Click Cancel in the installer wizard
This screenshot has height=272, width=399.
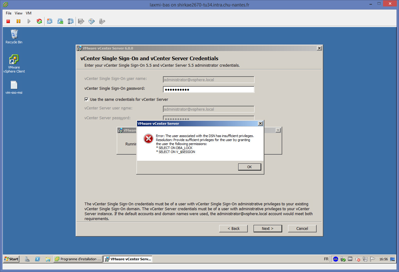point(302,228)
